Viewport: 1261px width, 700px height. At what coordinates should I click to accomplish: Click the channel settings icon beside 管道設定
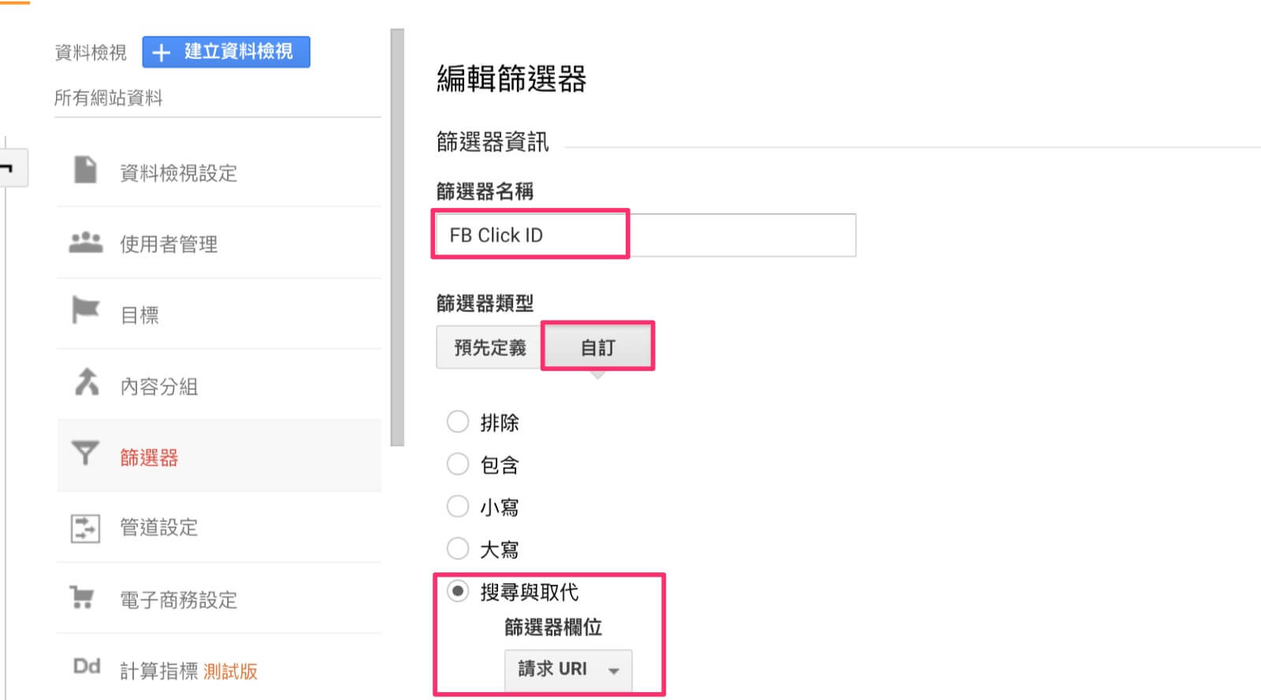(x=85, y=528)
